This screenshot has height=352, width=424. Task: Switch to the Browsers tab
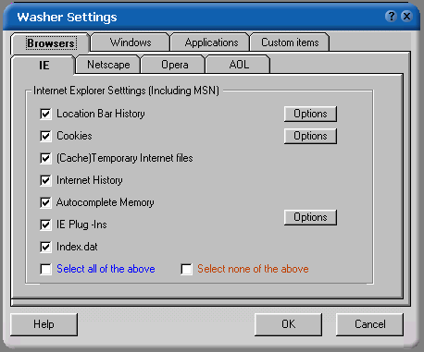tap(51, 43)
